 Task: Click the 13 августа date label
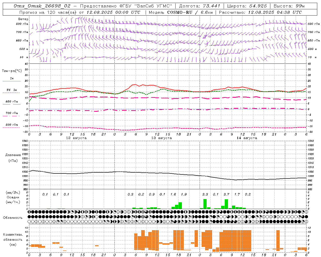click(x=162, y=138)
